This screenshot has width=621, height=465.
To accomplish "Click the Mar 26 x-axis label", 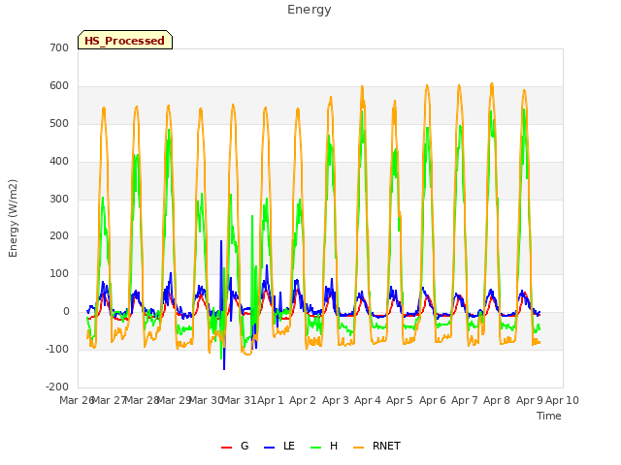I will (x=77, y=400).
